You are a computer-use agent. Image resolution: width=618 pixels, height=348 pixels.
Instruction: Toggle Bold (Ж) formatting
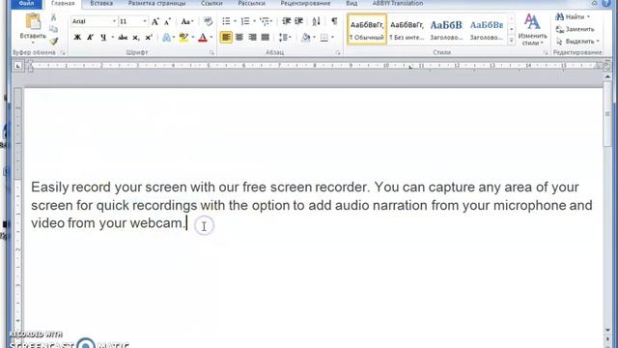(77, 38)
